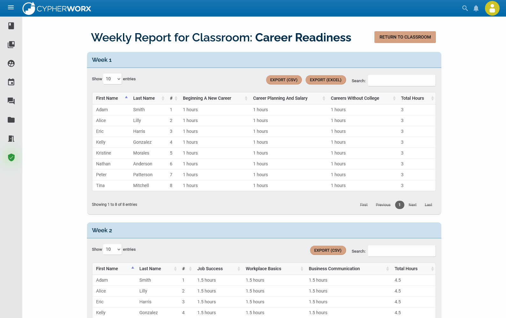Viewport: 506px width, 318px height.
Task: Sort Week 2 by First Name
Action: [x=114, y=269]
